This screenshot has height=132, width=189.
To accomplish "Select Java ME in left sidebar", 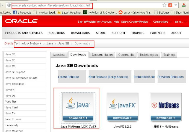I will click(25, 66).
